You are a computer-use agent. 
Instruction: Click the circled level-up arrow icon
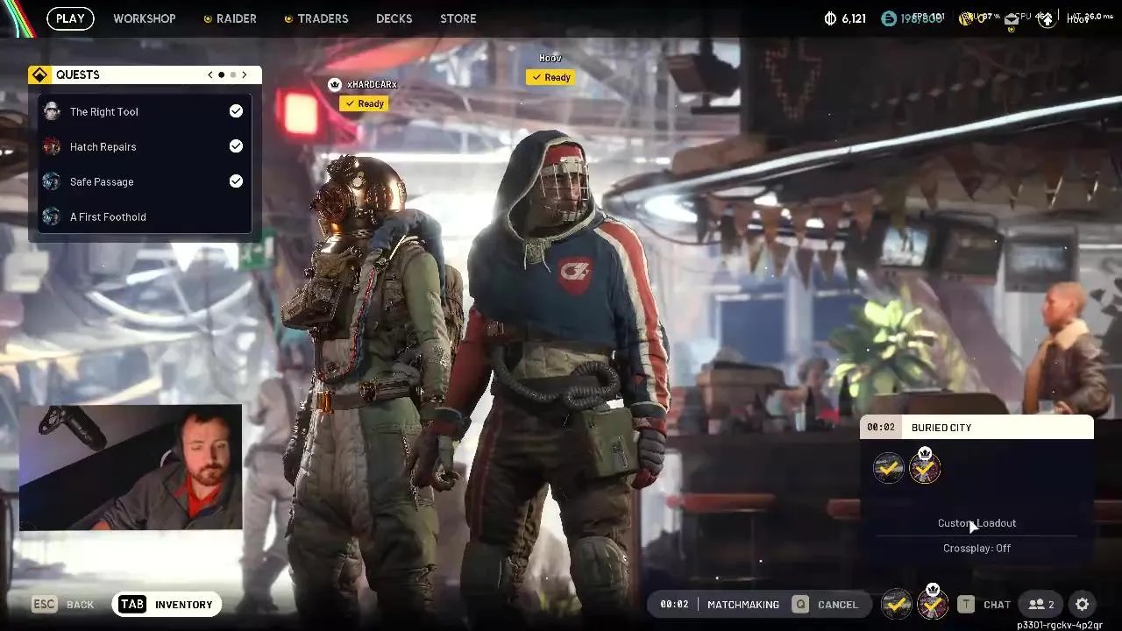[x=1047, y=19]
